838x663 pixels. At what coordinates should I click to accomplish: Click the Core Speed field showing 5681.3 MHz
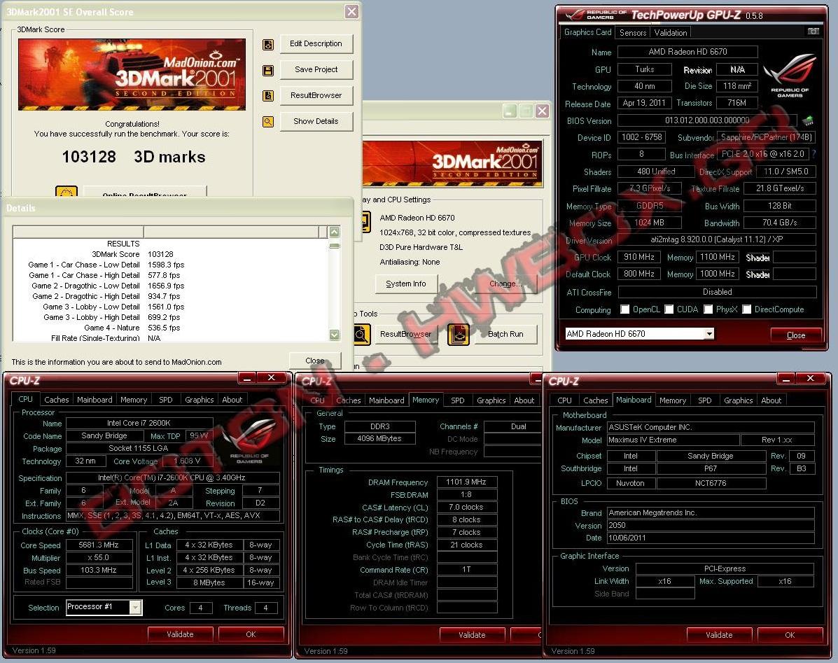[98, 545]
